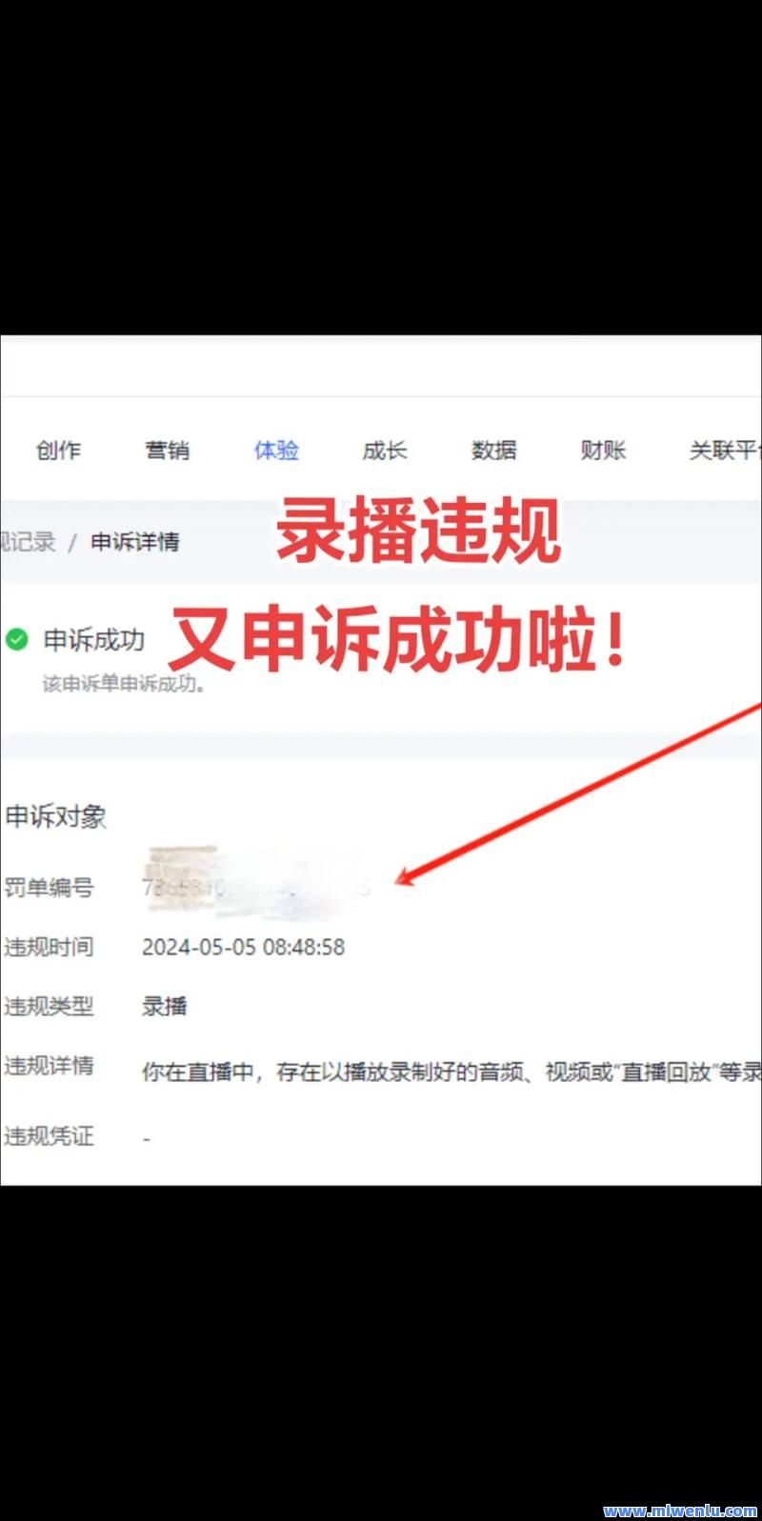Open the partially visible 关联平台 tab

coord(725,450)
